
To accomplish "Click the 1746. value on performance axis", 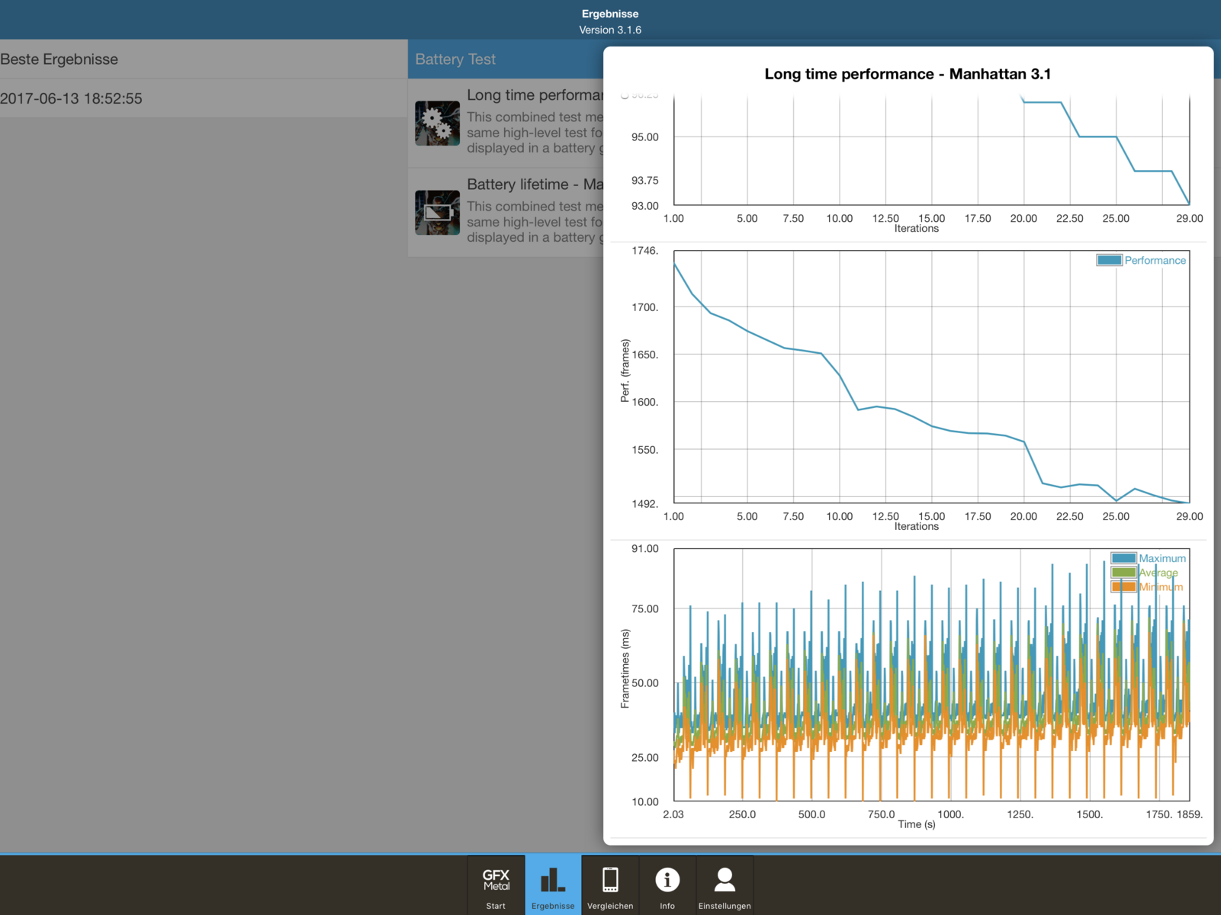I will [x=645, y=251].
